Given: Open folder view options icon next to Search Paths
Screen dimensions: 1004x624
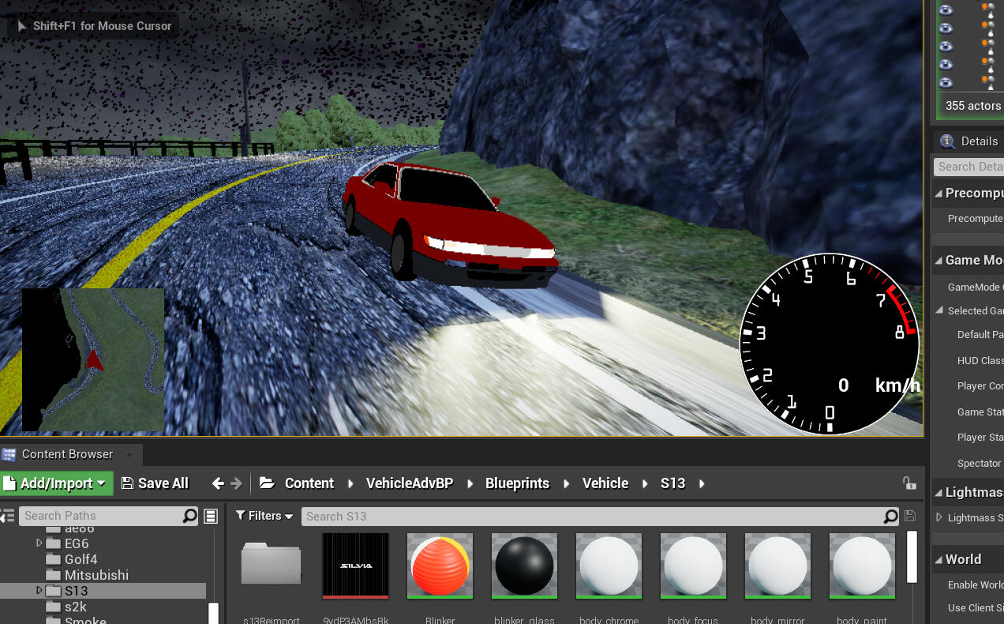Looking at the screenshot, I should [211, 517].
